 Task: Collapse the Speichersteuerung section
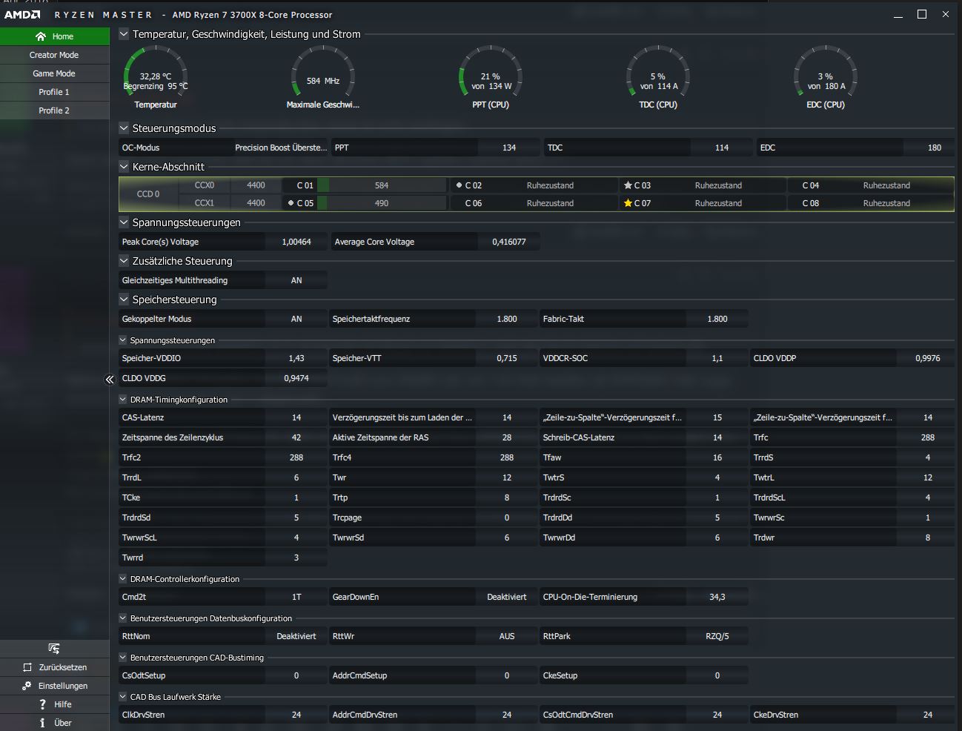tap(124, 300)
